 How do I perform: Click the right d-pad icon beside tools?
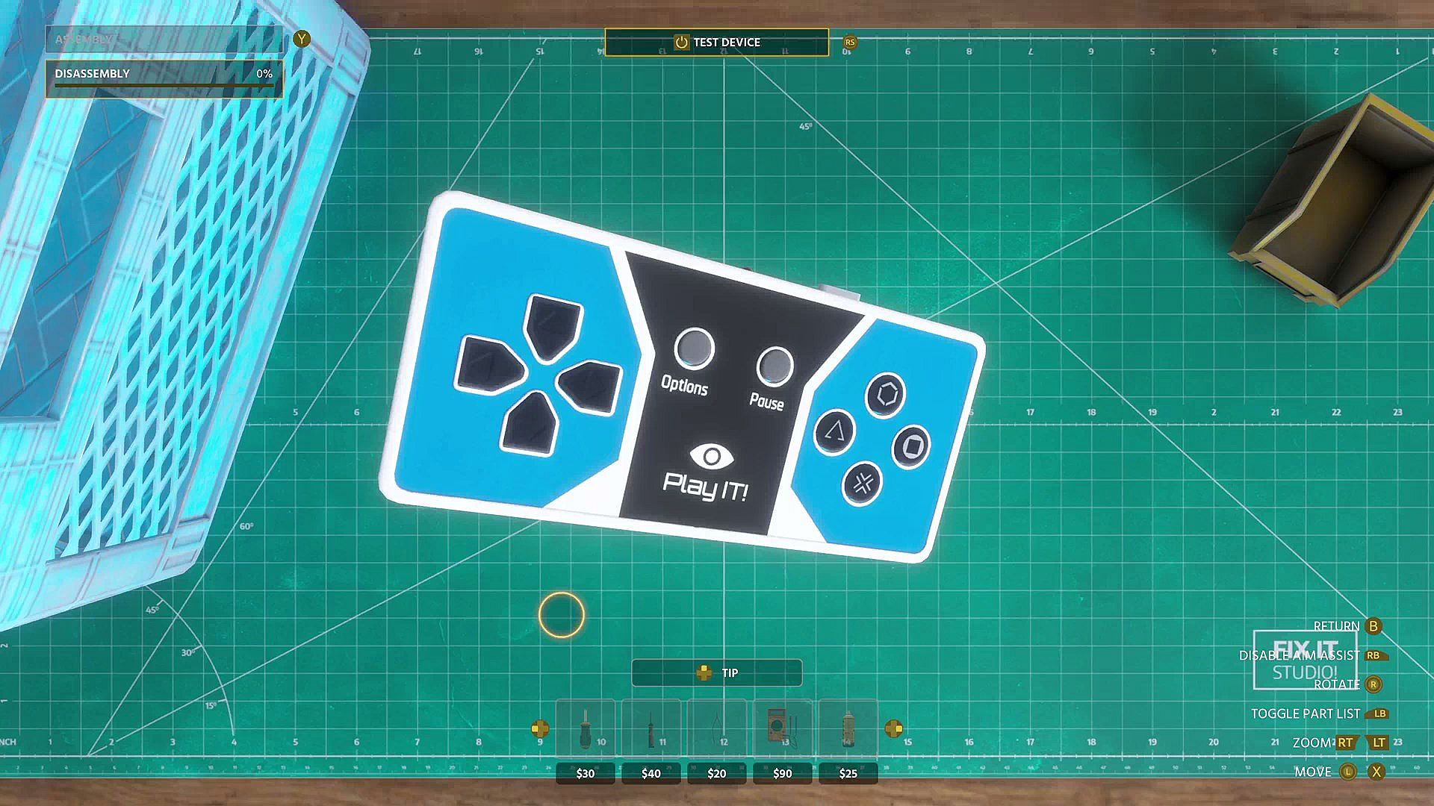click(x=894, y=728)
